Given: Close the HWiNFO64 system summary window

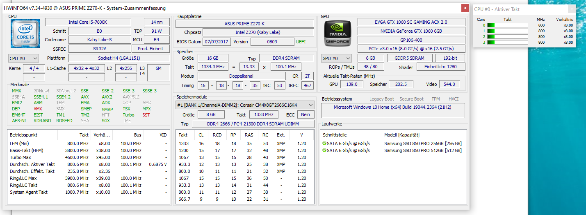Looking at the screenshot, I should pyautogui.click(x=465, y=8).
